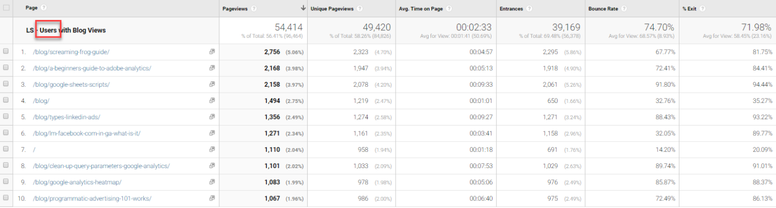Click question mark icon next to Entrances

click(x=529, y=8)
